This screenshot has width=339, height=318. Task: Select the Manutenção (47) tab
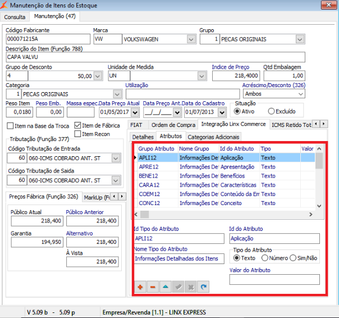pyautogui.click(x=54, y=16)
